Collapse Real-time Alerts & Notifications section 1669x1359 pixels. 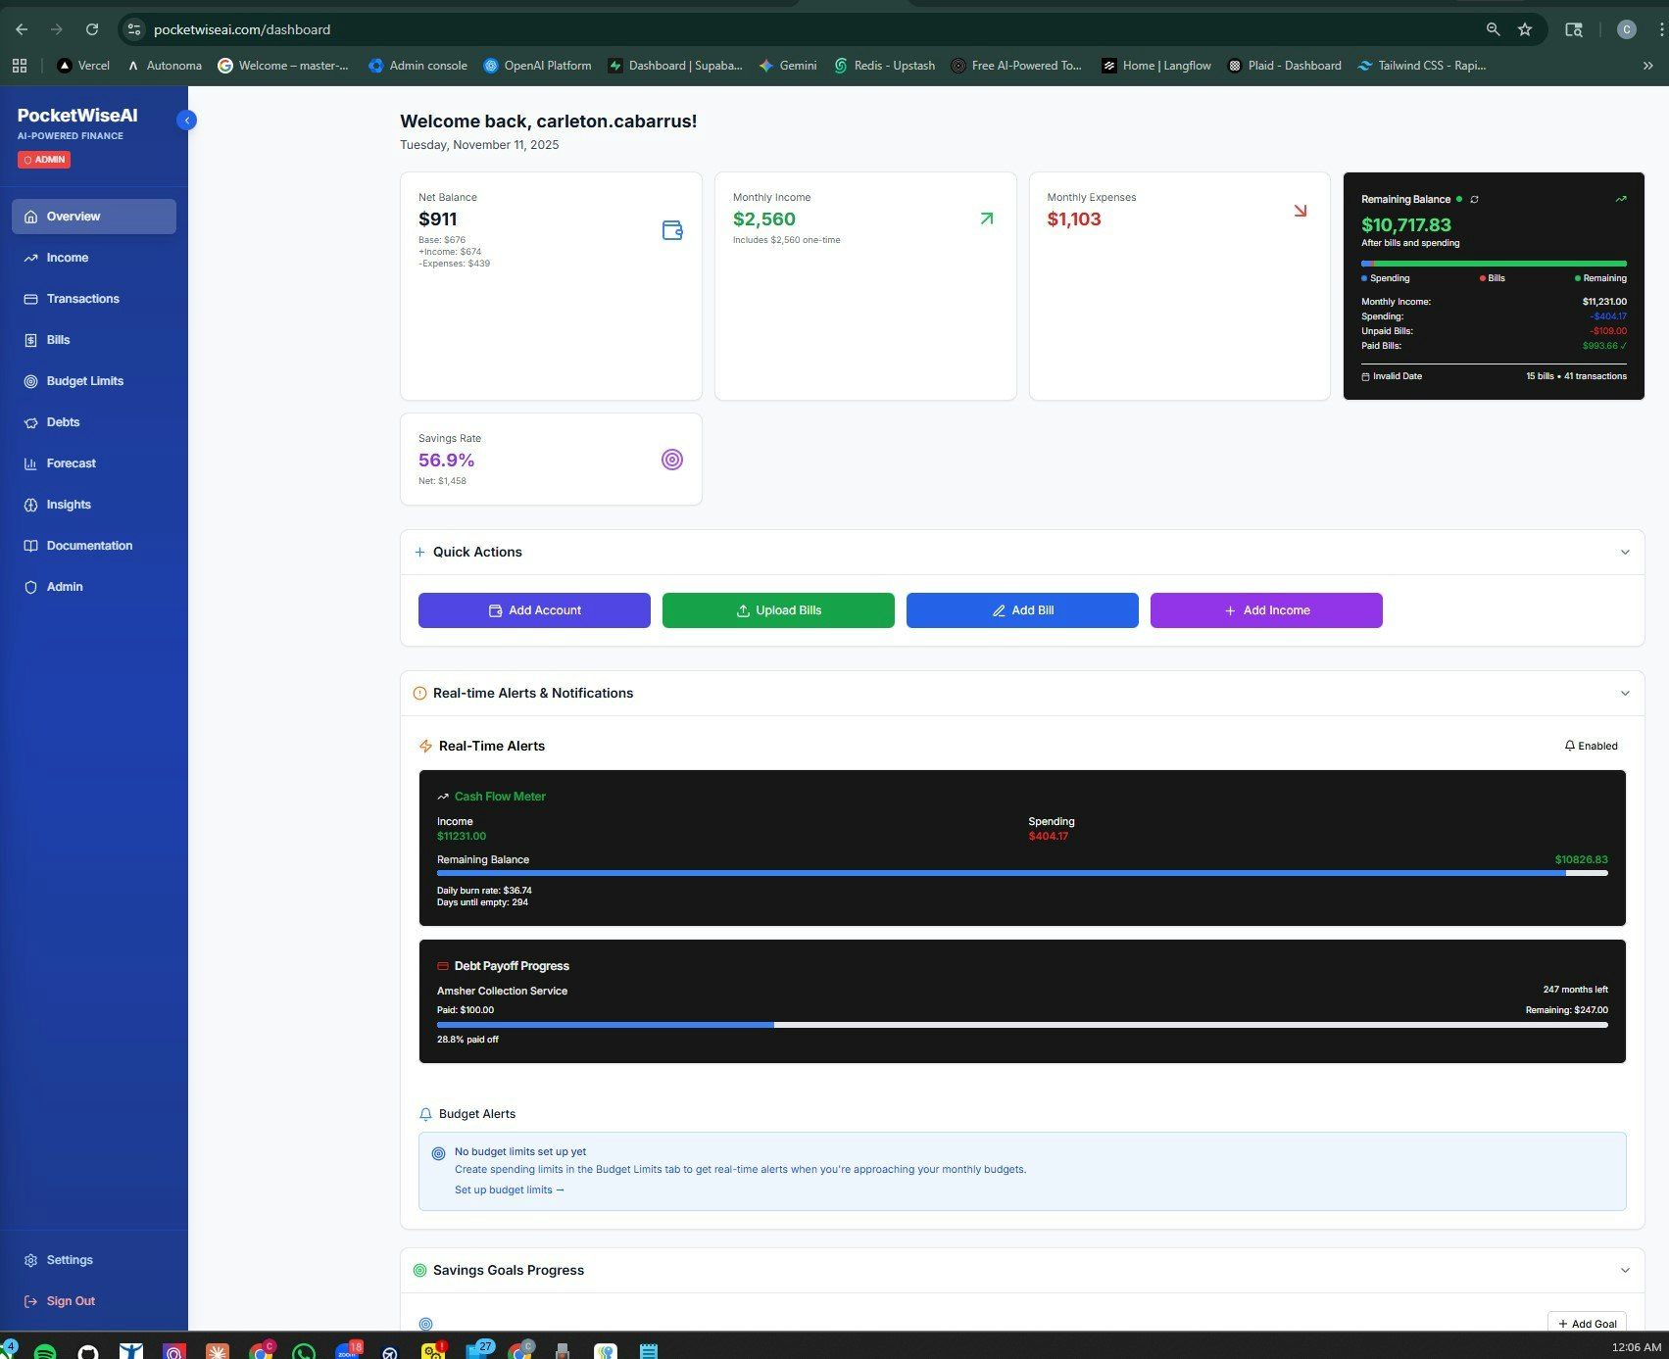pyautogui.click(x=1625, y=693)
